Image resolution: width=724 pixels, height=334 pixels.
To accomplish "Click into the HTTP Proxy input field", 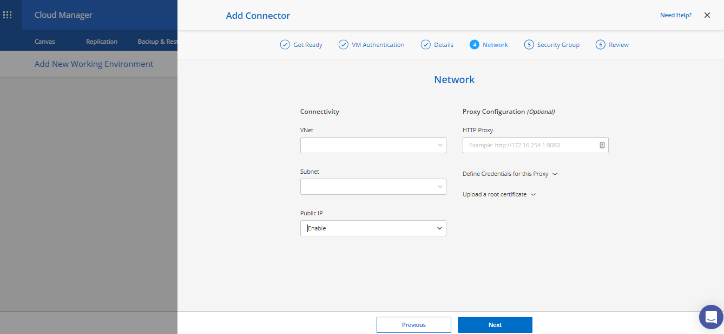I will [530, 145].
